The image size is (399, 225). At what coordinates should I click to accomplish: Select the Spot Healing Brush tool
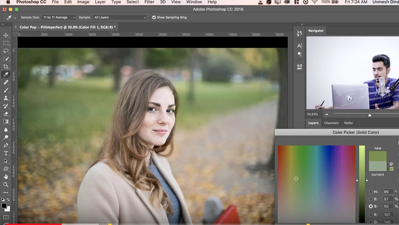tap(6, 82)
